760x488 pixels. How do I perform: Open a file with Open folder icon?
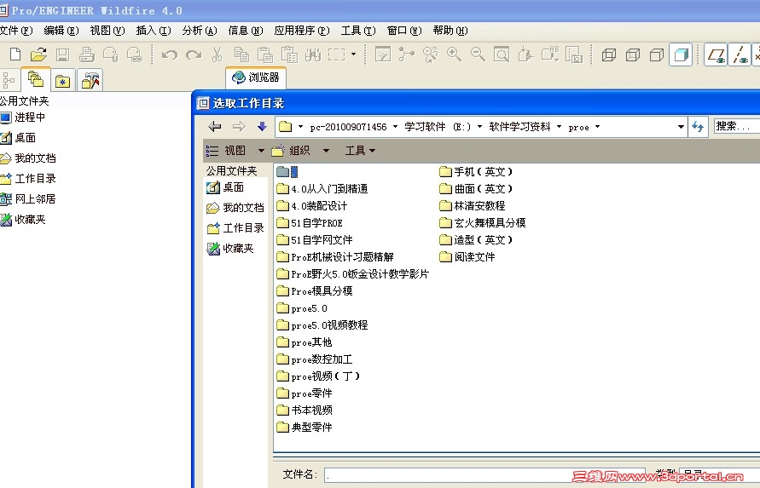pos(38,55)
